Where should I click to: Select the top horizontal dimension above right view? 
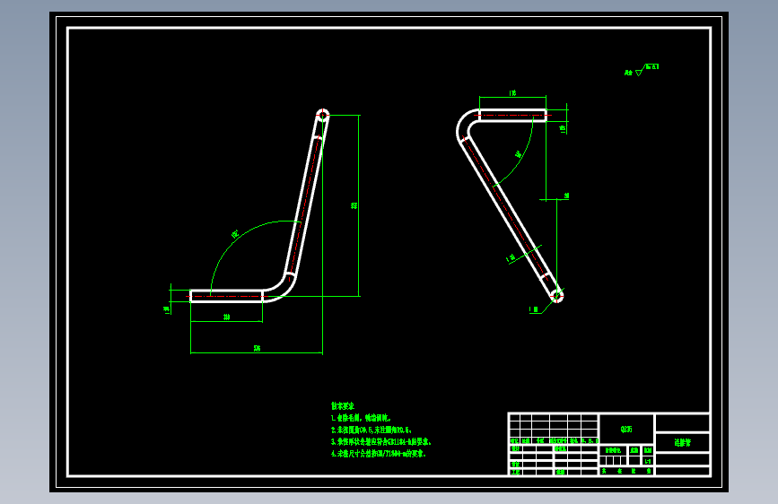point(512,94)
